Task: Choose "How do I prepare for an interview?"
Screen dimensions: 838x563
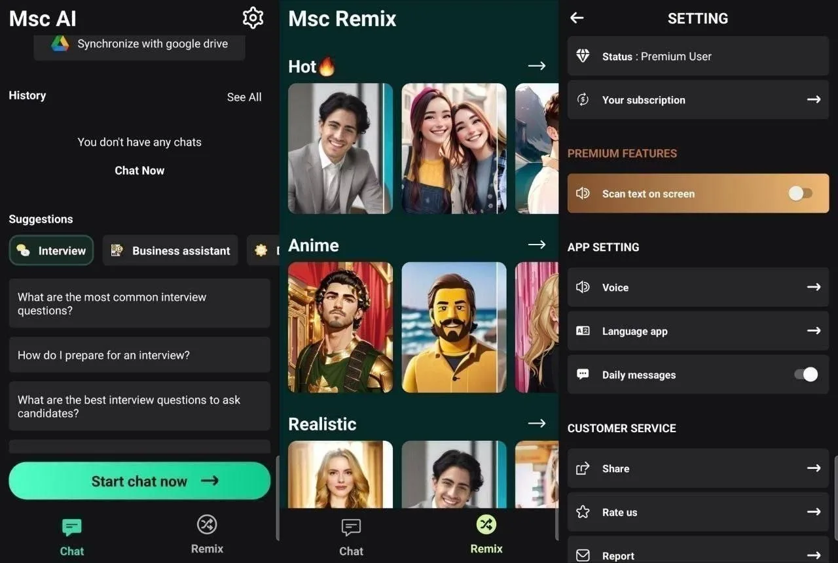Action: point(139,355)
